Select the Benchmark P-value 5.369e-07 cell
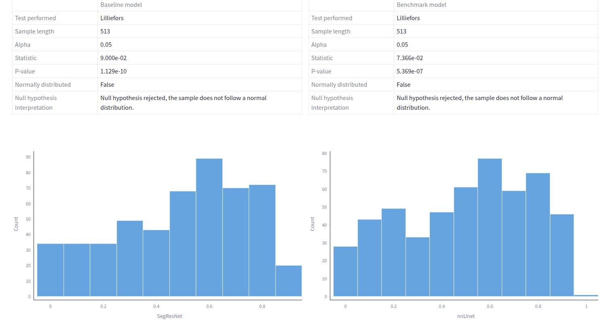 coord(410,71)
